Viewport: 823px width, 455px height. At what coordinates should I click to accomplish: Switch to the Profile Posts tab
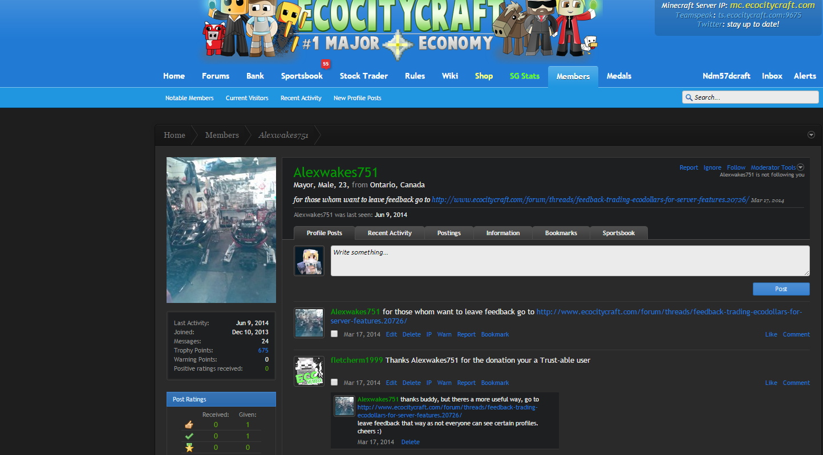[x=325, y=233]
